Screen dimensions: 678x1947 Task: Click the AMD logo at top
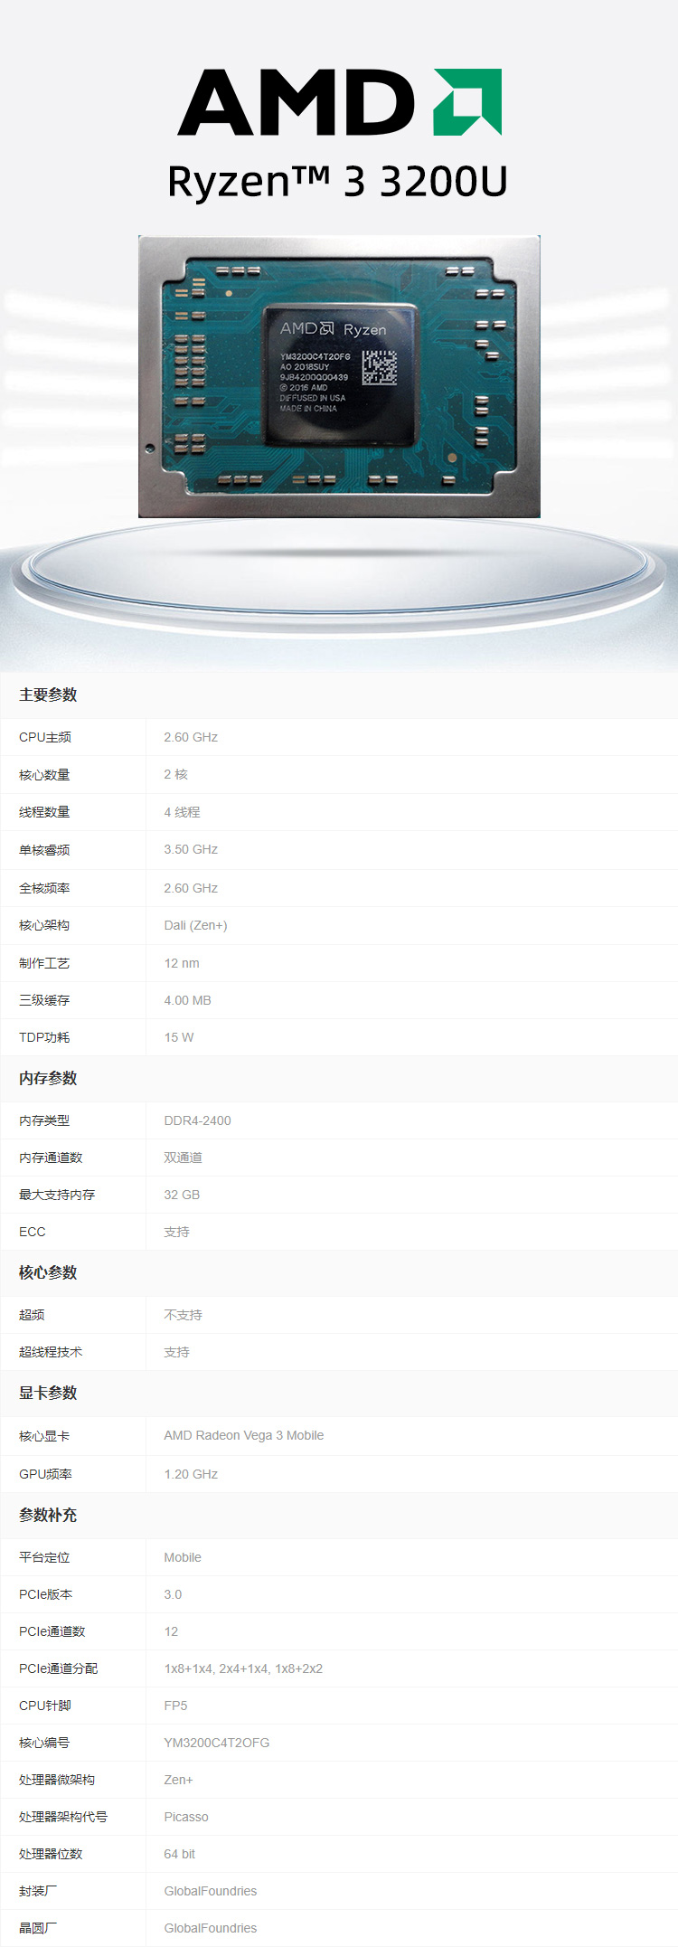(x=339, y=102)
